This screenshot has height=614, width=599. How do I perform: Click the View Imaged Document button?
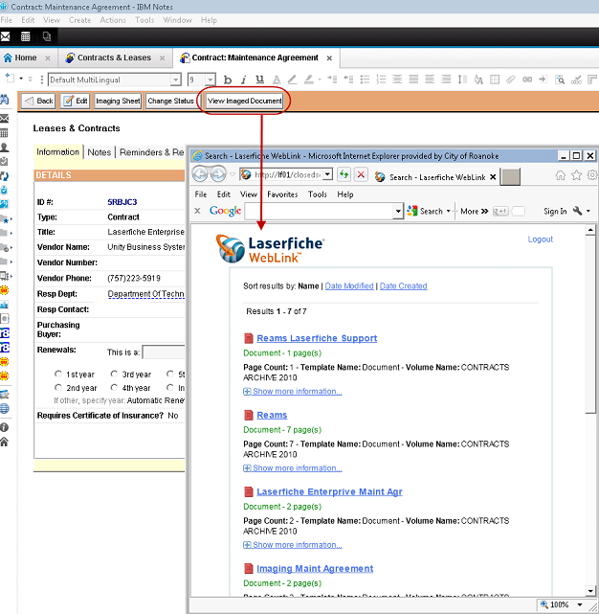(245, 101)
